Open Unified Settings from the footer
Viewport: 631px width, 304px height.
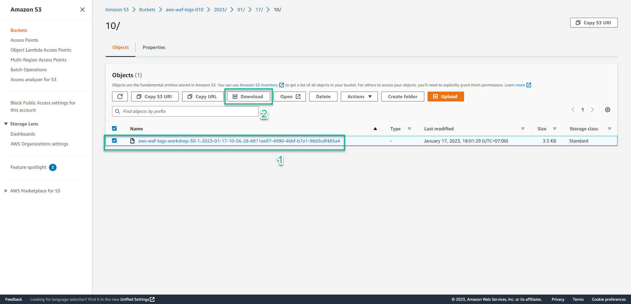click(x=135, y=299)
